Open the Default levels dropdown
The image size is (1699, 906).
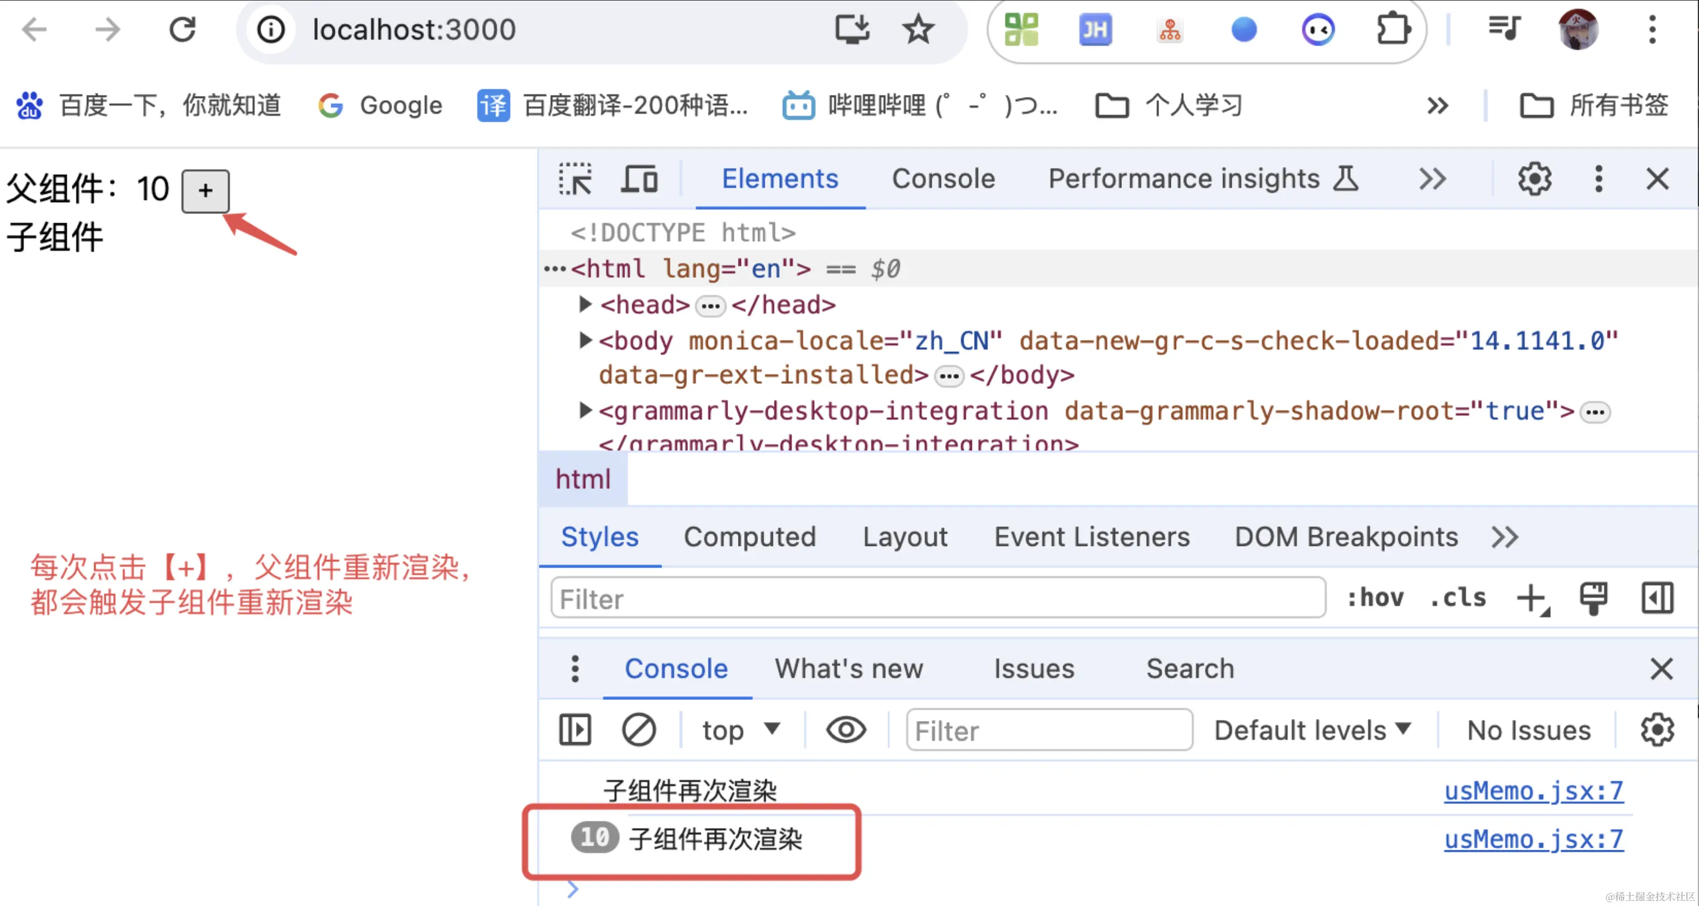tap(1312, 730)
